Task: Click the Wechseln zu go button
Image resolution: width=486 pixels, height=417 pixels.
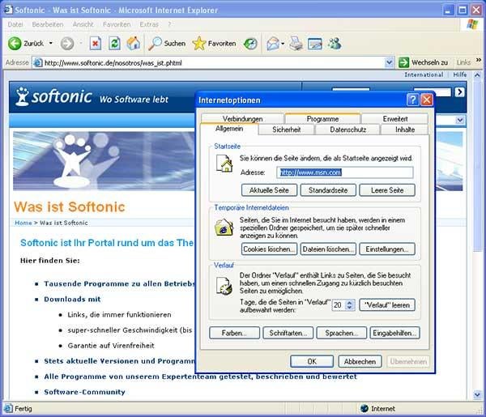Action: coord(424,62)
